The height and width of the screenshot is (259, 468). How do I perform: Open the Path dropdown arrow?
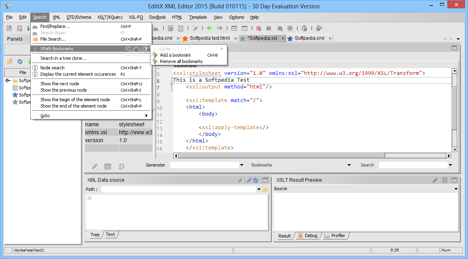pos(259,189)
